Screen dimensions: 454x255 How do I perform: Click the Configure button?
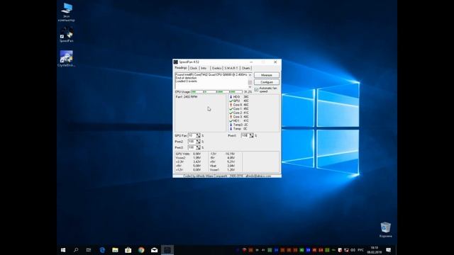[x=267, y=82]
